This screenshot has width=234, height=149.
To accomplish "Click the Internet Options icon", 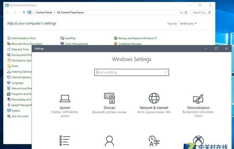I will point(9,77).
